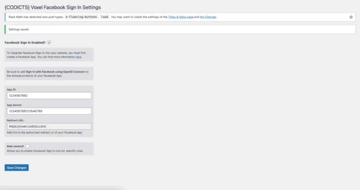Follow the 'here' Facebook App info link
360x190 pixels.
tap(79, 57)
